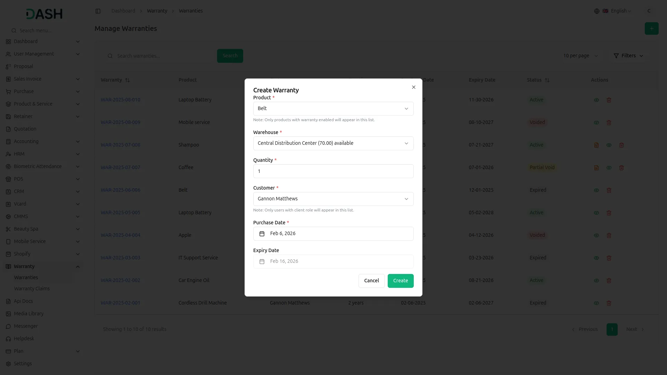667x375 pixels.
Task: Close the Create Warranty dialog
Action: 413,87
